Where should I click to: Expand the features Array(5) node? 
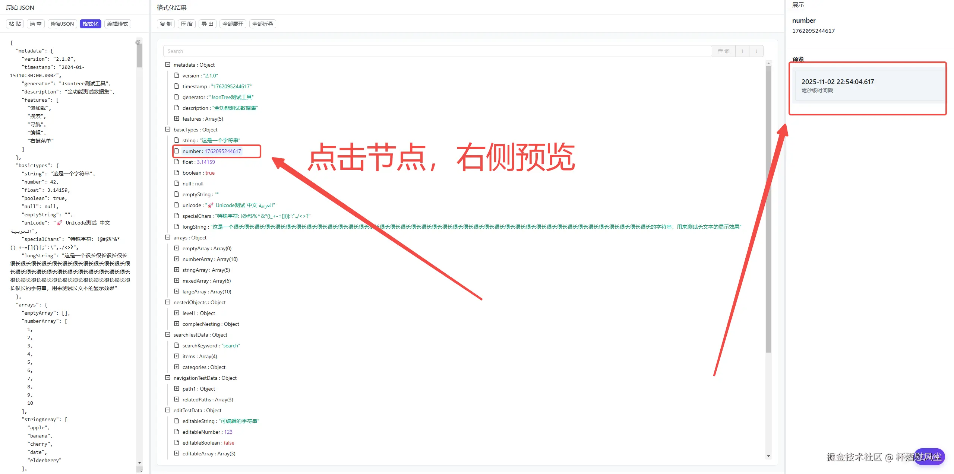[177, 118]
